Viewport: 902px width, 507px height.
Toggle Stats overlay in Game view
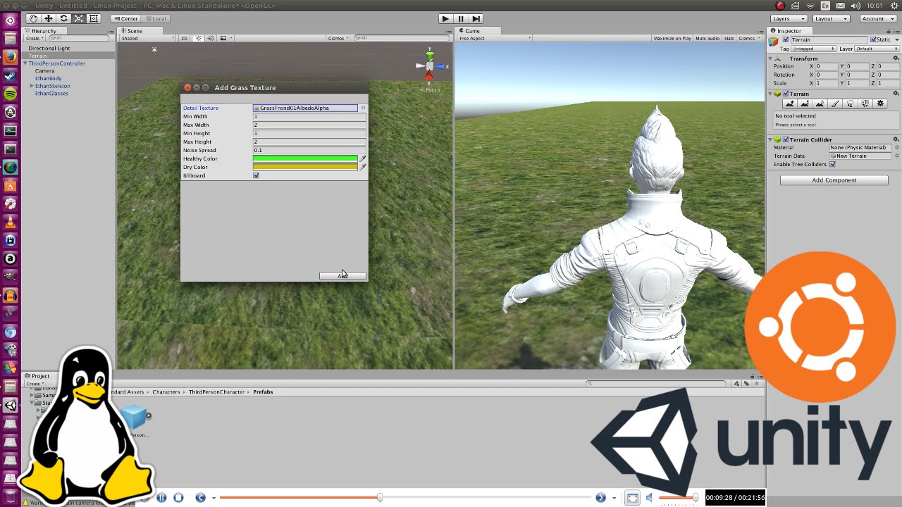click(729, 38)
